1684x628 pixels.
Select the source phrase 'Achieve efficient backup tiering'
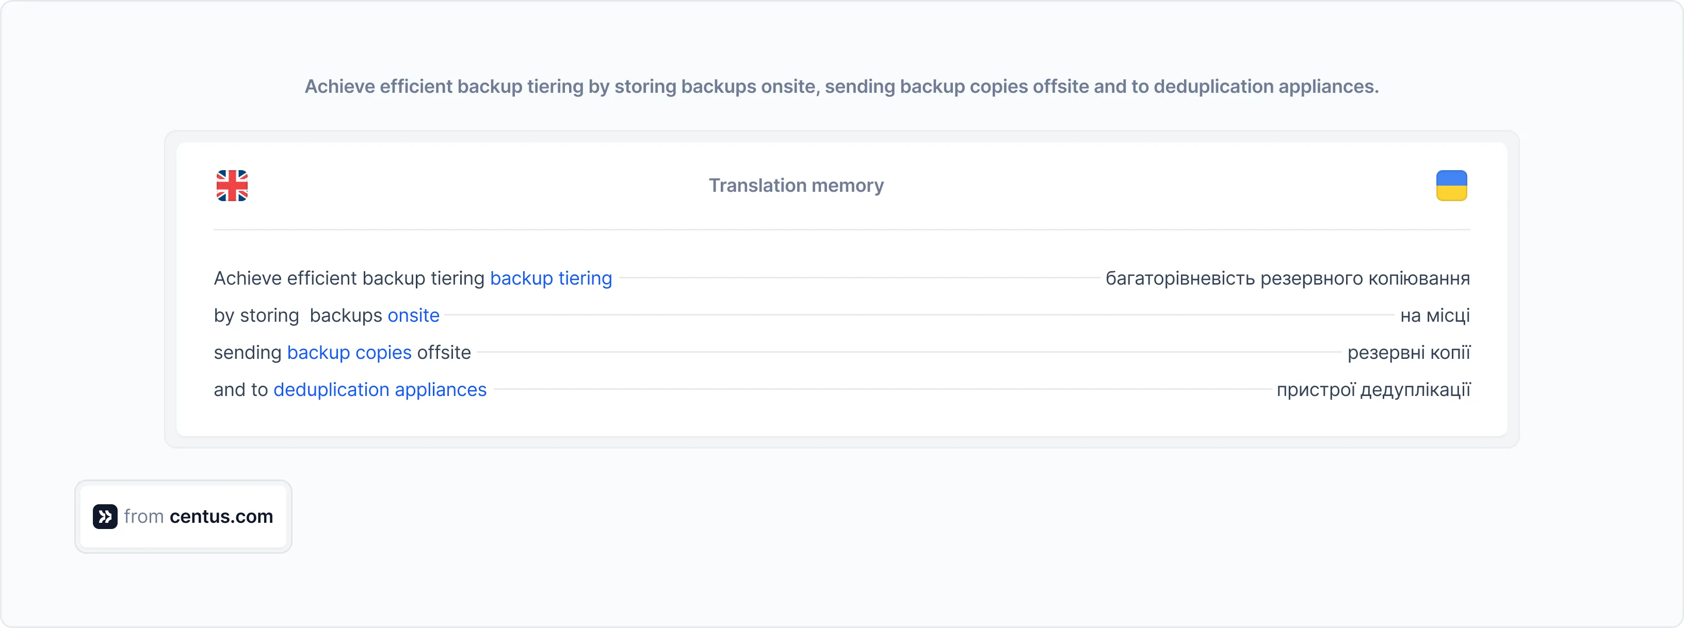click(350, 278)
